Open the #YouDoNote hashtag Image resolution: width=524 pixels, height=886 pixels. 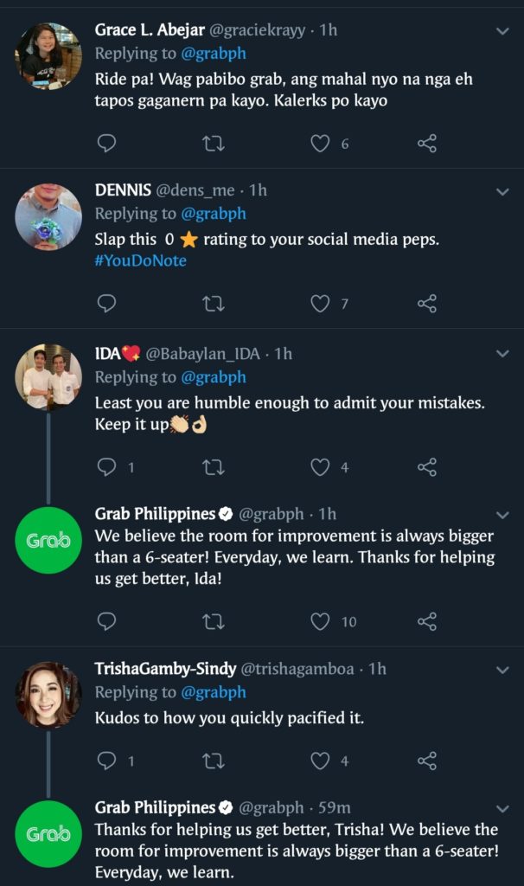click(141, 260)
